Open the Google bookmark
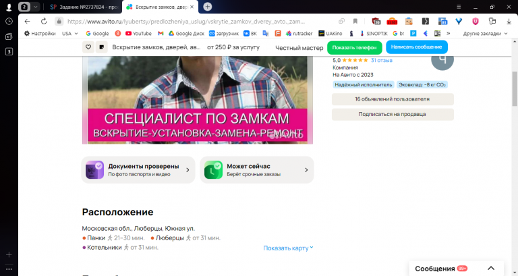The width and height of the screenshot is (518, 276). (97, 33)
